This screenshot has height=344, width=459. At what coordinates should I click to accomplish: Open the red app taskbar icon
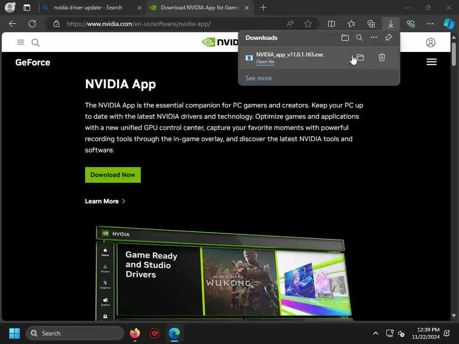155,333
